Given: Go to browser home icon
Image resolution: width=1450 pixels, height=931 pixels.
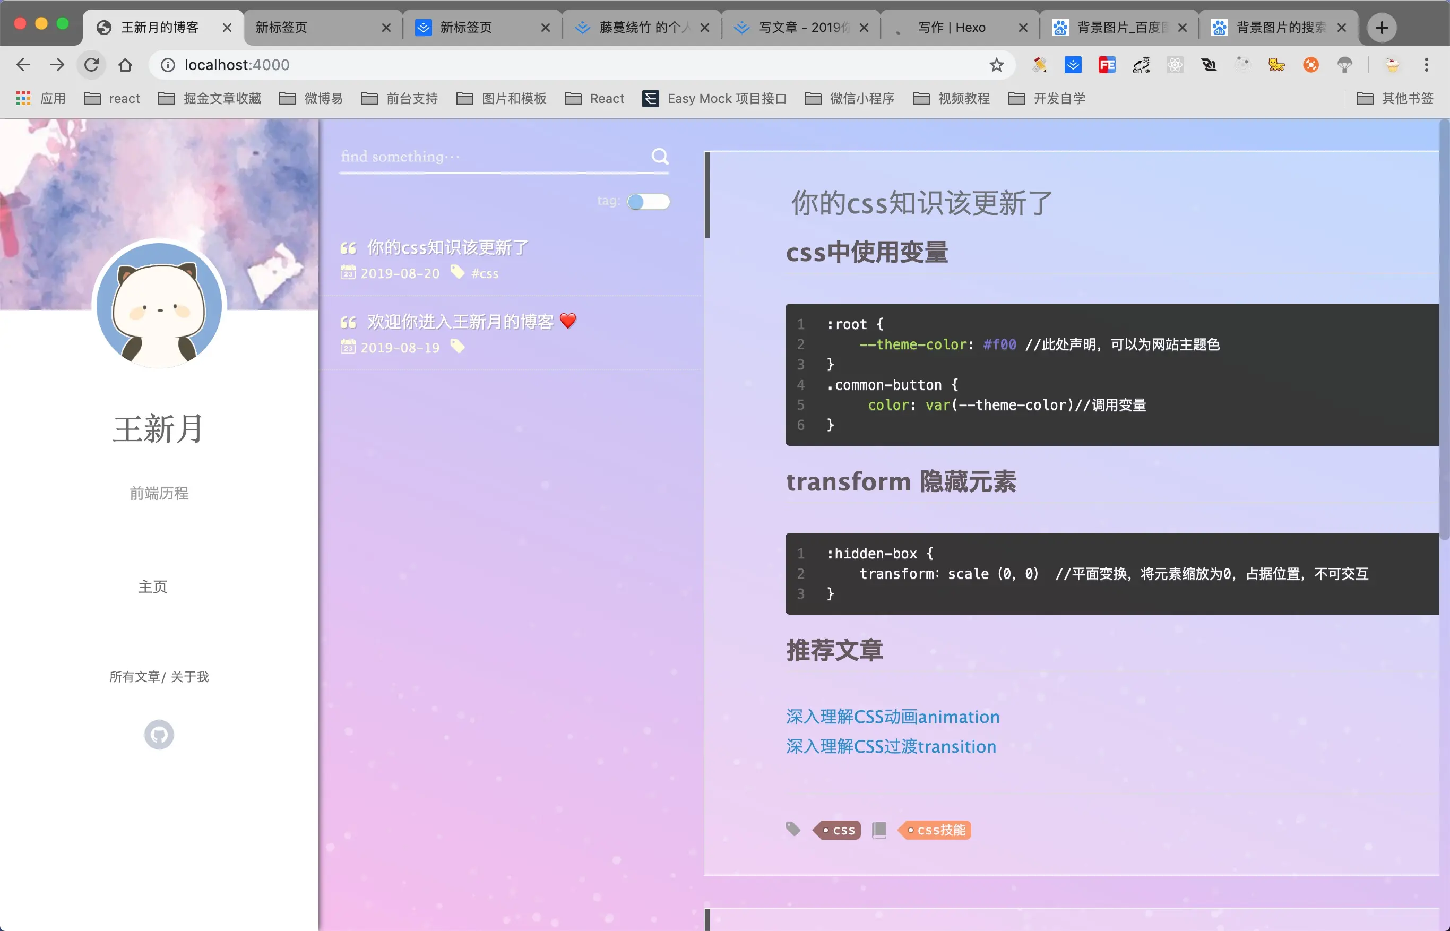Looking at the screenshot, I should pos(125,65).
